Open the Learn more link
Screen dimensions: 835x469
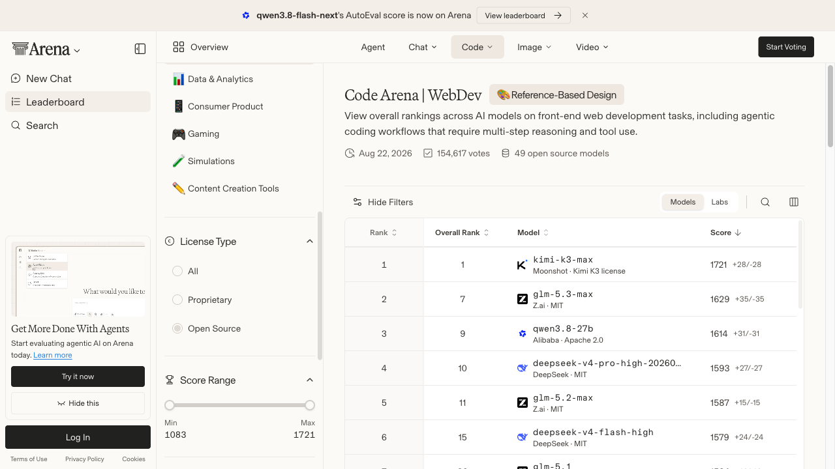[x=53, y=355]
